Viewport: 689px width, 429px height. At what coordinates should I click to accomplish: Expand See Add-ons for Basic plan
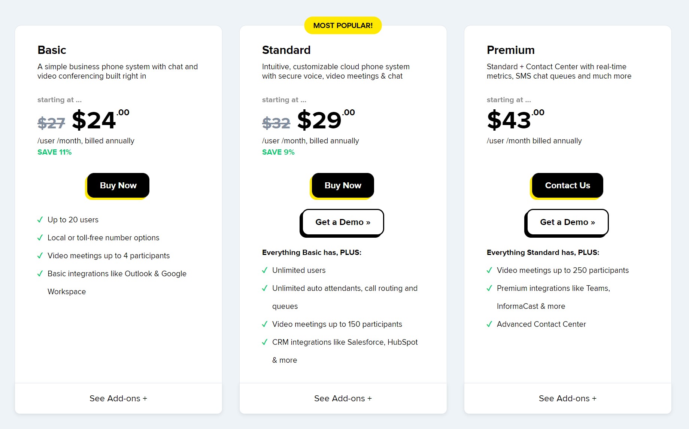(118, 398)
